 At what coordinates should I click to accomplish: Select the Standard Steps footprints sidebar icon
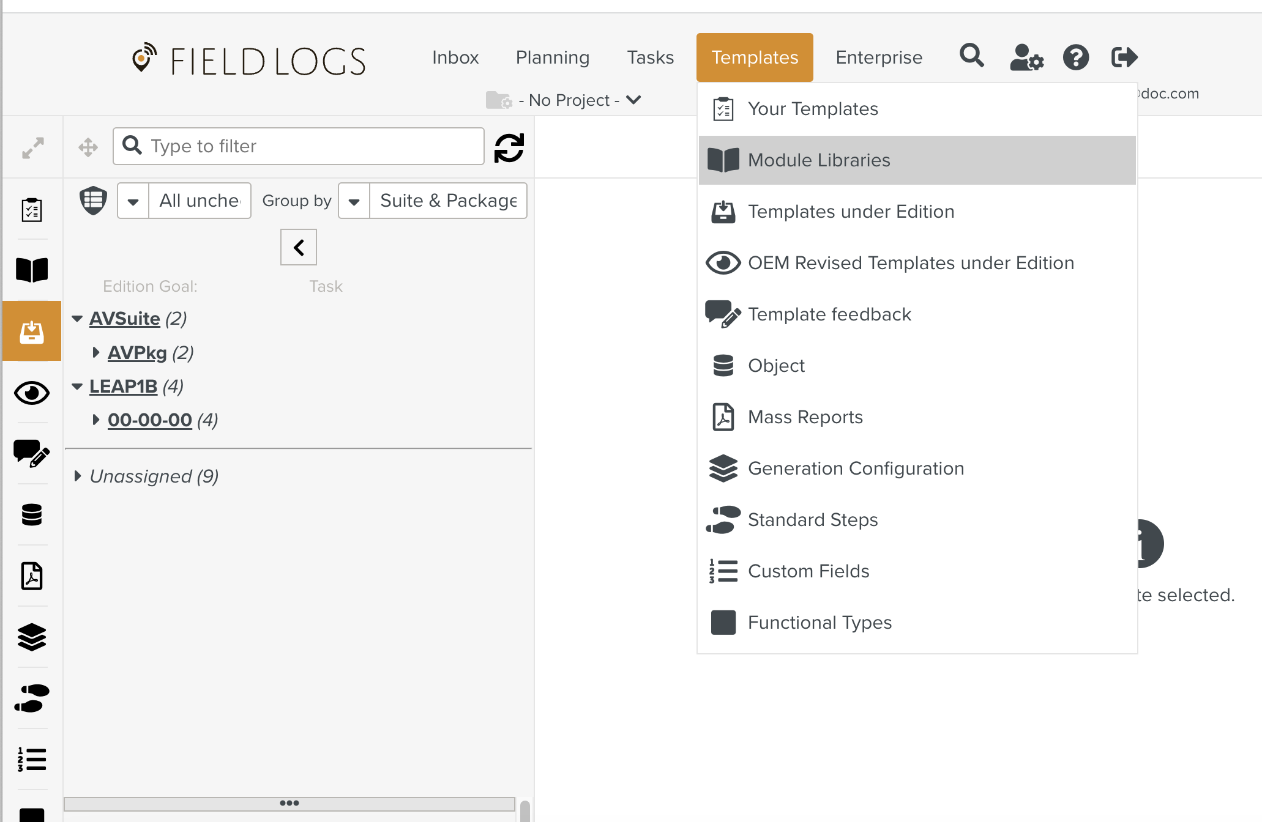point(32,698)
